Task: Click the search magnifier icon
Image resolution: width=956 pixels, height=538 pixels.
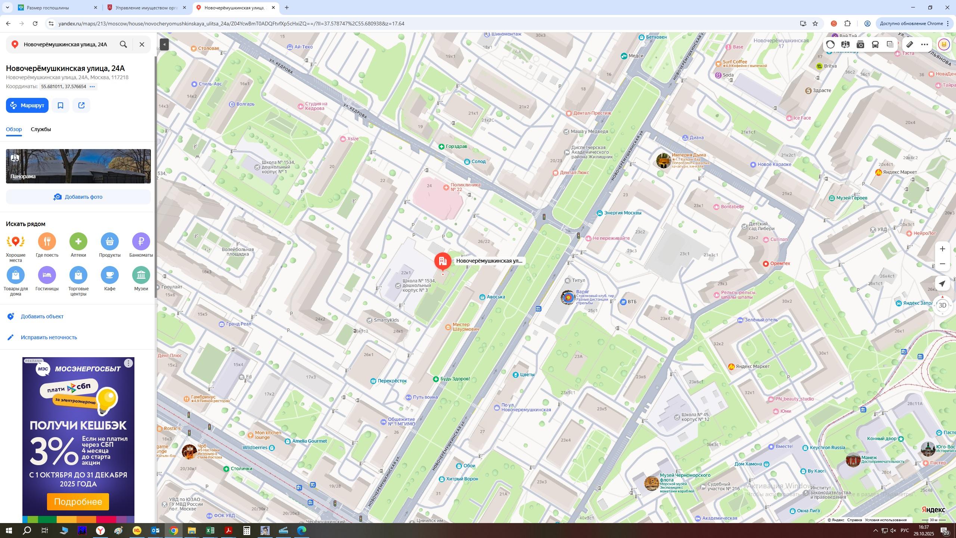Action: click(123, 44)
